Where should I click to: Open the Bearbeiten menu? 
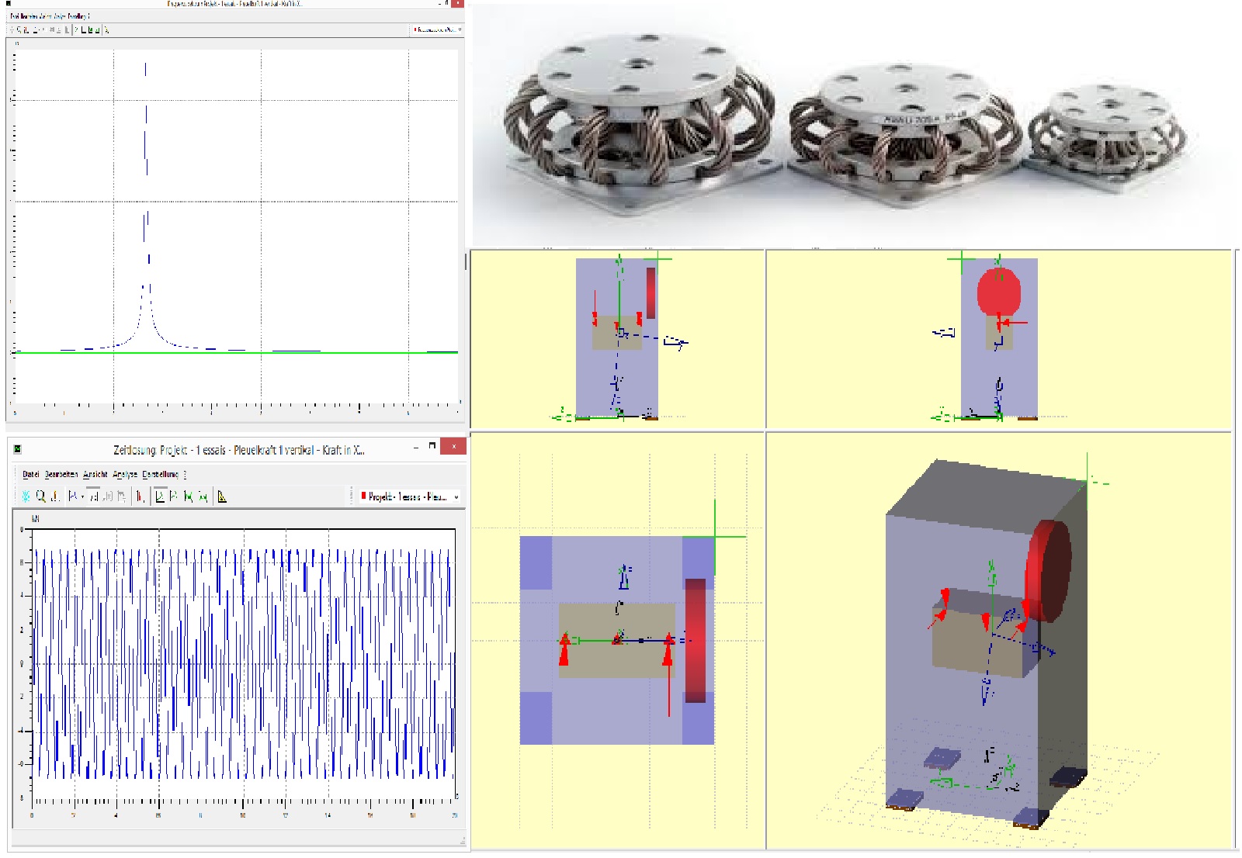point(61,474)
